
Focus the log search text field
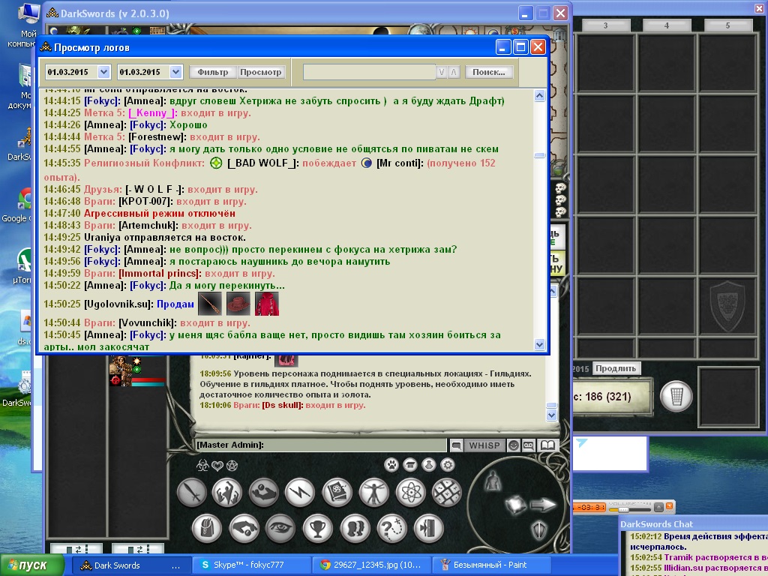tap(369, 72)
